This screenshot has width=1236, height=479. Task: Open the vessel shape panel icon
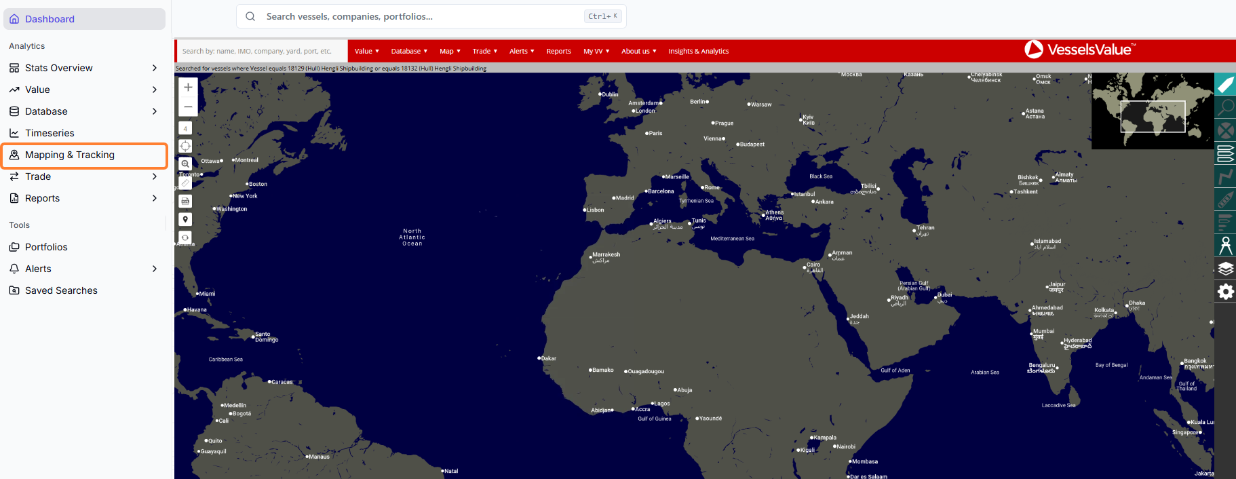(1225, 85)
